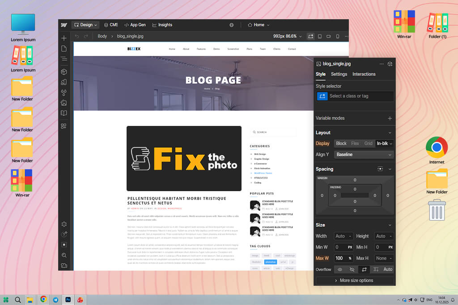Switch to the Settings tab
The height and width of the screenshot is (305, 458).
pos(339,75)
